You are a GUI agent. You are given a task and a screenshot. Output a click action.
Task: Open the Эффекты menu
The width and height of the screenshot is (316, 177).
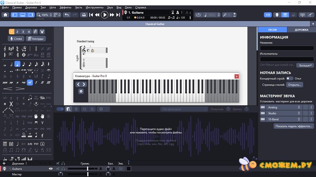[x=65, y=7]
